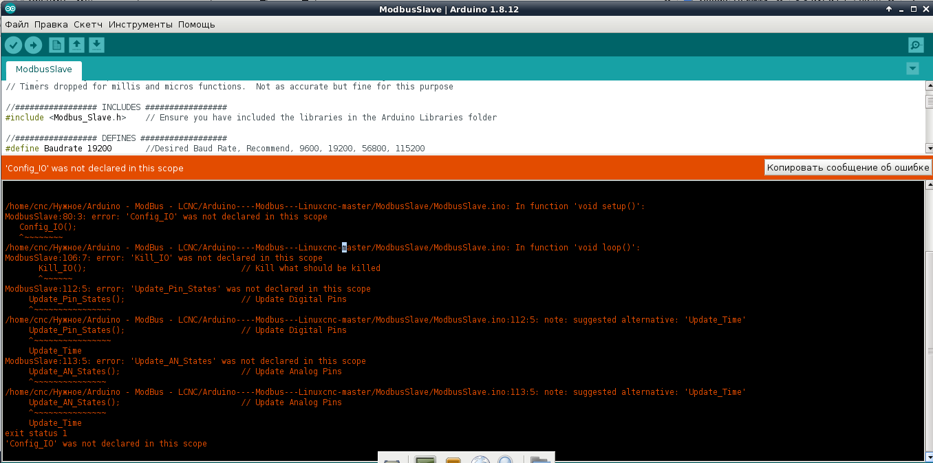Click the '#define Baudrate 19200' code line
Image resolution: width=933 pixels, height=463 pixels.
[215, 148]
